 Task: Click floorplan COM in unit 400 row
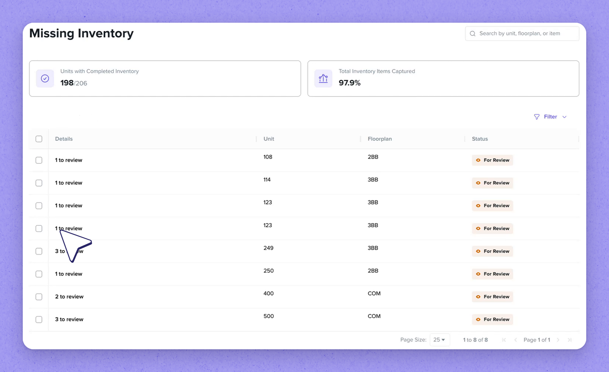[x=374, y=293]
